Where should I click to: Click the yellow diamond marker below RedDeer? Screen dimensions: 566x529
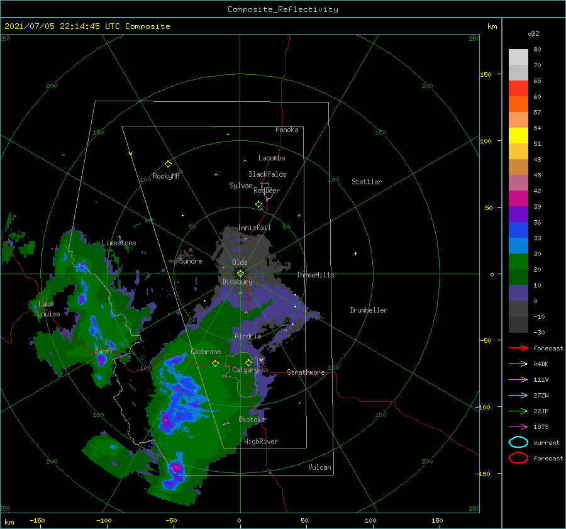259,204
